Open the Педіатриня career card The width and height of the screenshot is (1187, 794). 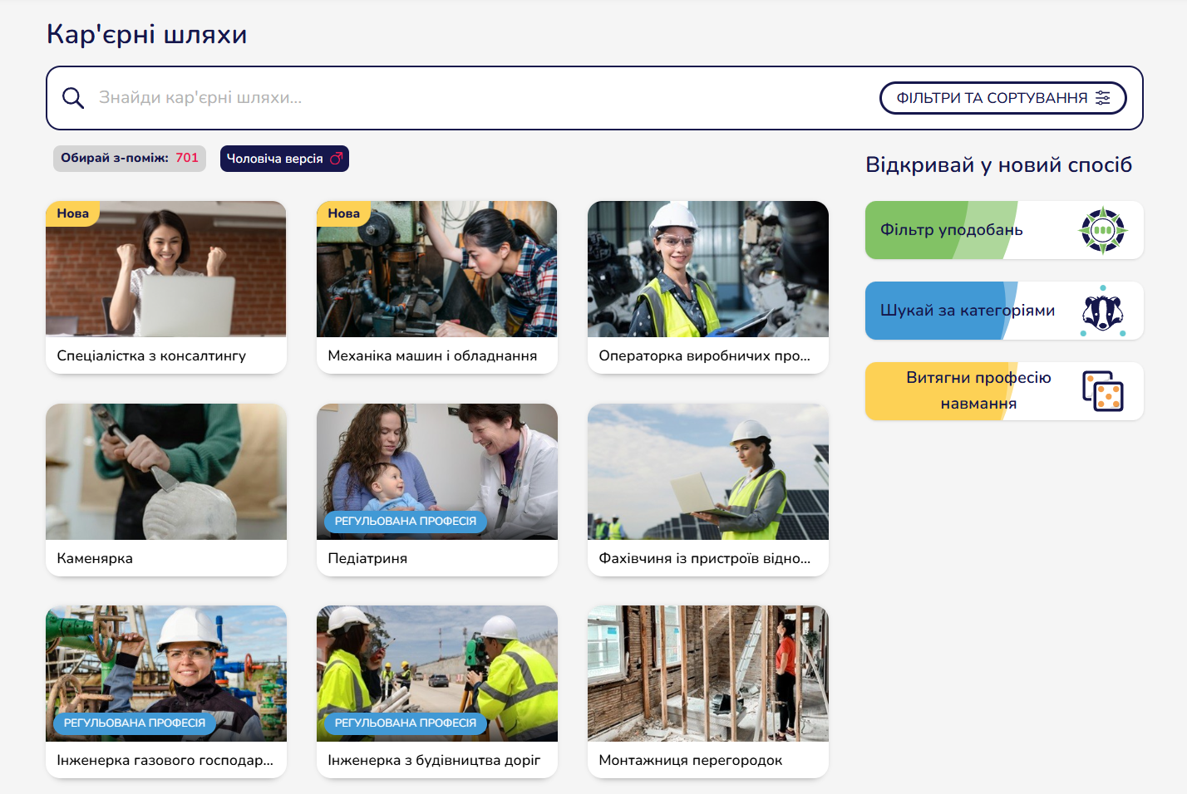click(436, 489)
